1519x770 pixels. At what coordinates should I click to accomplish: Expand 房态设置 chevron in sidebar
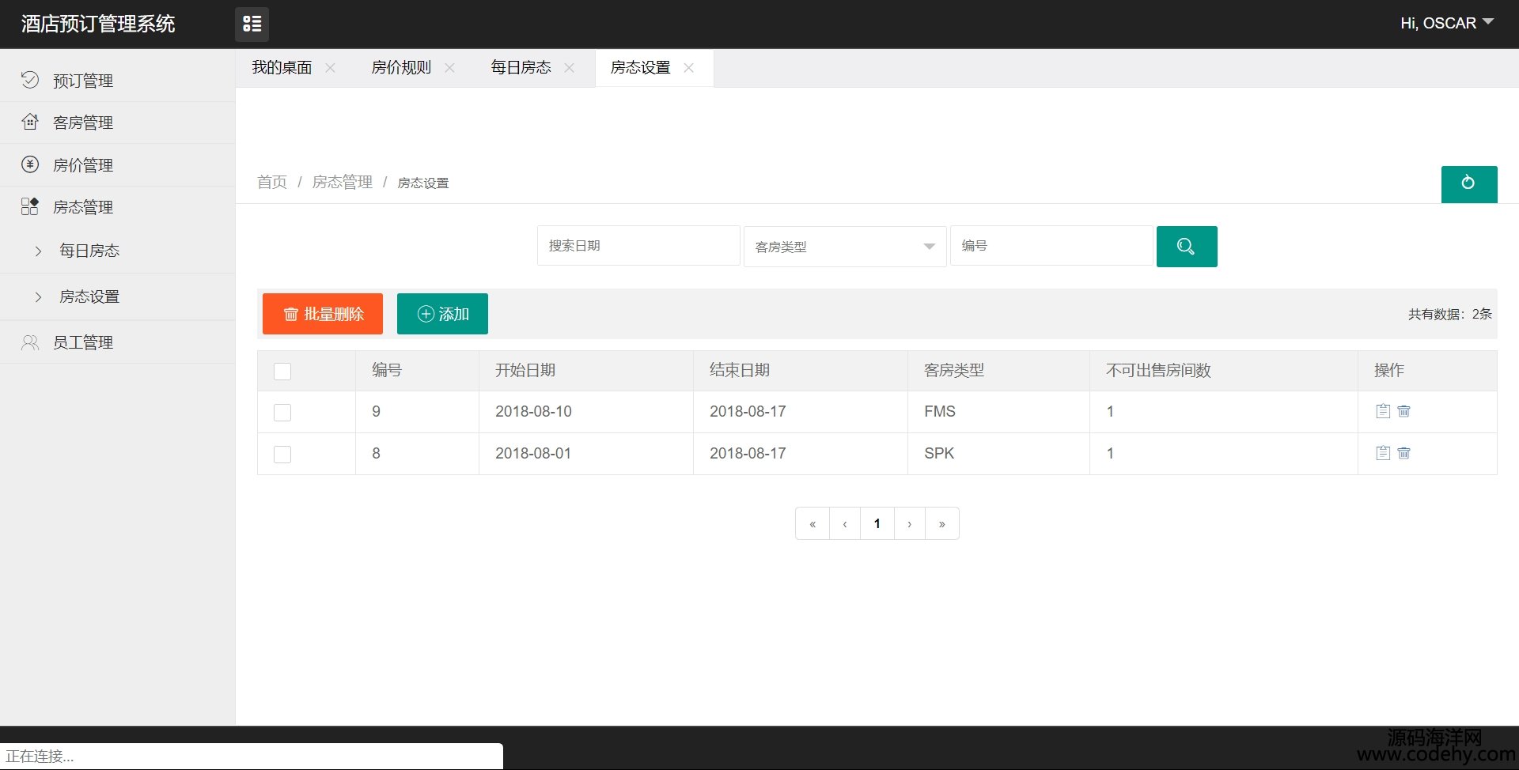click(38, 297)
